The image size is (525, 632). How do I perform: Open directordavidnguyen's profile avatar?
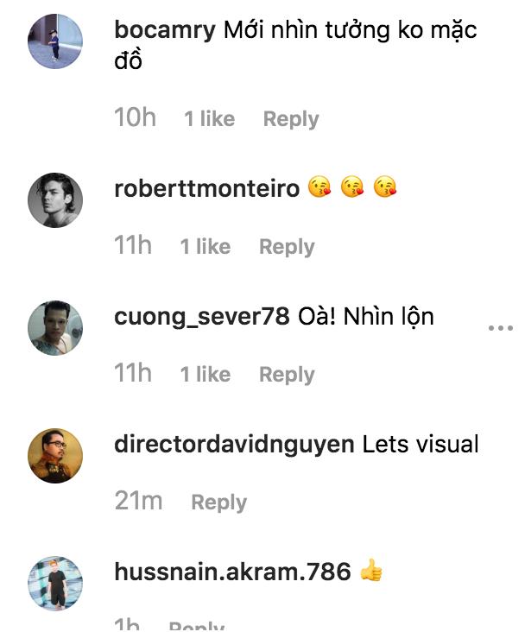click(x=56, y=456)
